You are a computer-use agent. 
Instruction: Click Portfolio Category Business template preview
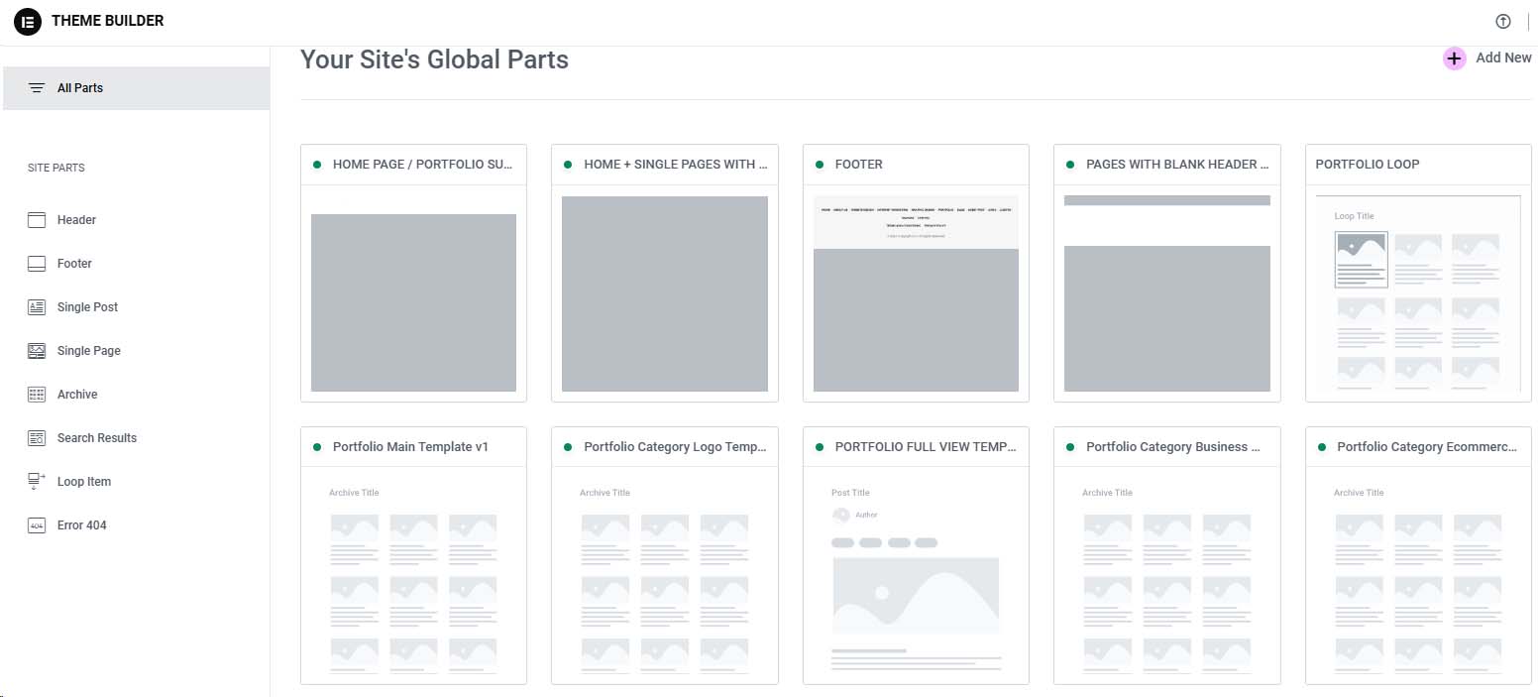coord(1167,576)
